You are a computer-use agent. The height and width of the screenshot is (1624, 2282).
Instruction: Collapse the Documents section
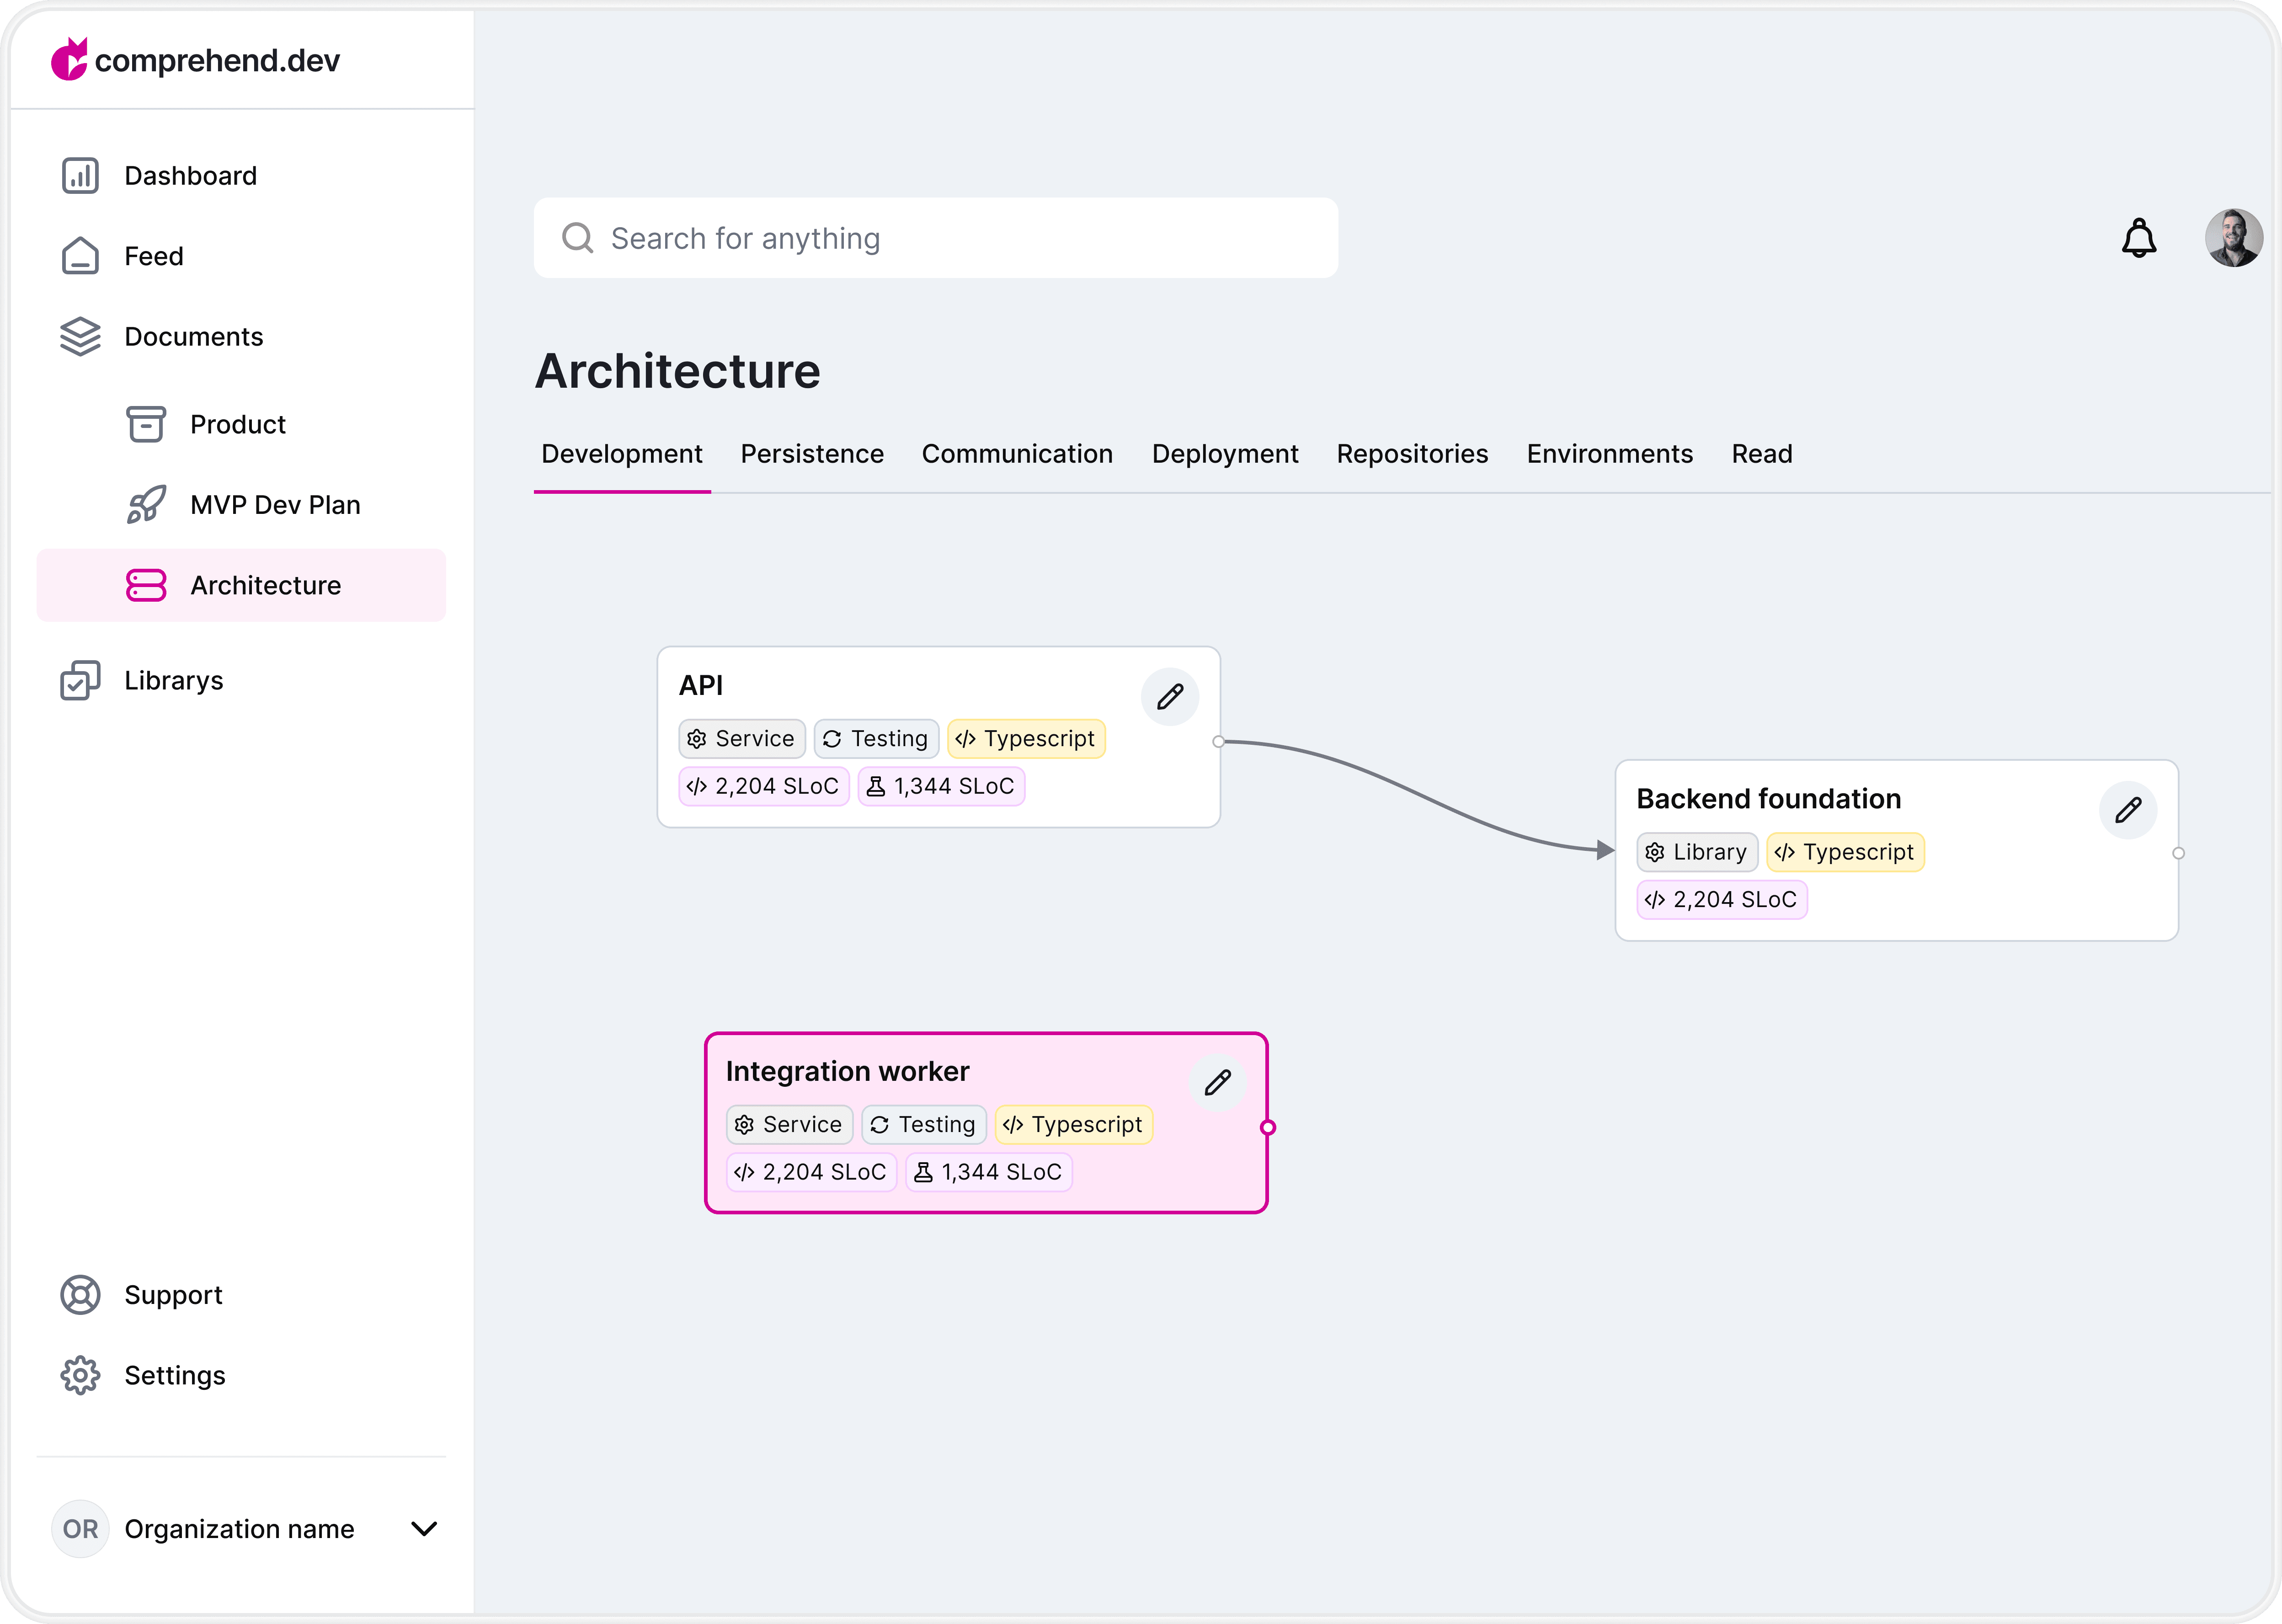[193, 337]
